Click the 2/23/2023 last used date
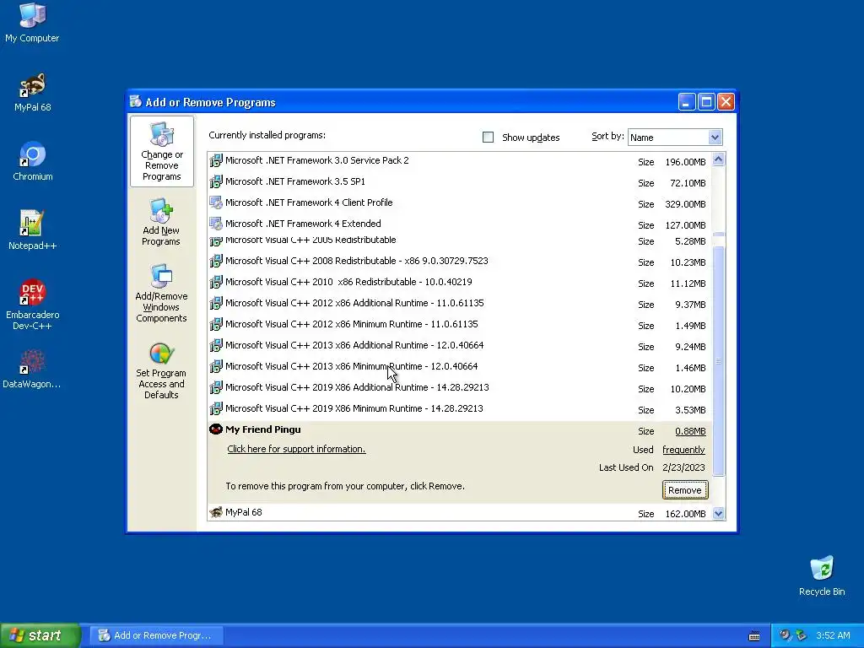The height and width of the screenshot is (648, 864). pyautogui.click(x=683, y=467)
